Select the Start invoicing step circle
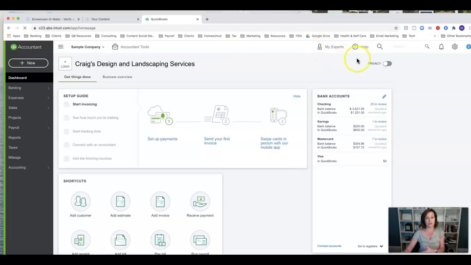This screenshot has width=471, height=265. pos(66,104)
